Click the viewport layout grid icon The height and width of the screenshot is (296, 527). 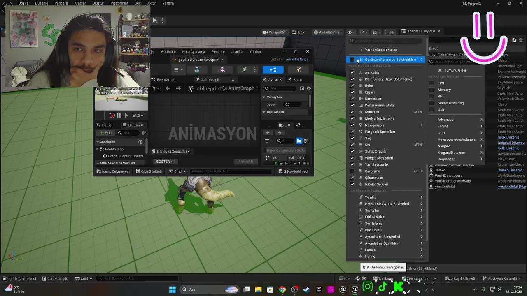pyautogui.click(x=392, y=32)
